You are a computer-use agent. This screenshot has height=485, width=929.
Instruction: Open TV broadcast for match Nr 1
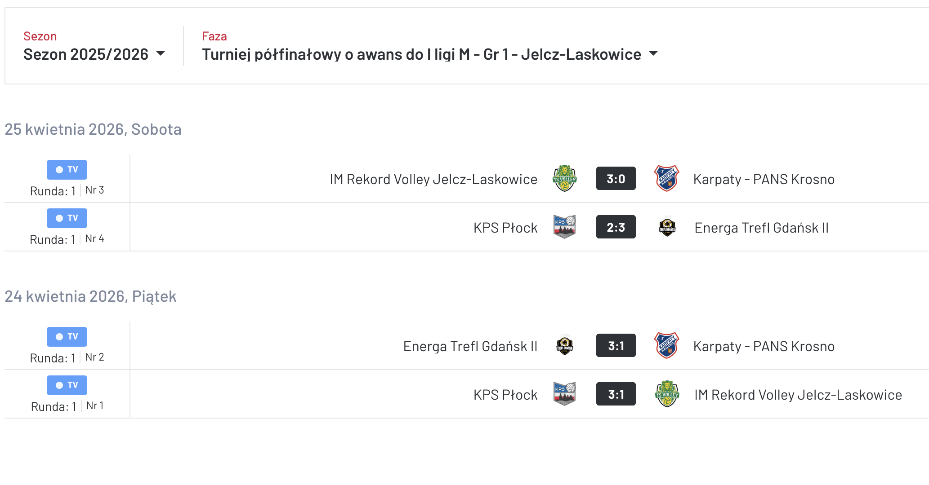(67, 385)
